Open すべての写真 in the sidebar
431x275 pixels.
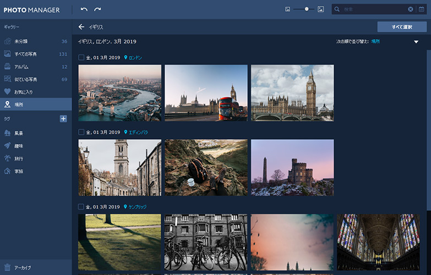pyautogui.click(x=36, y=54)
